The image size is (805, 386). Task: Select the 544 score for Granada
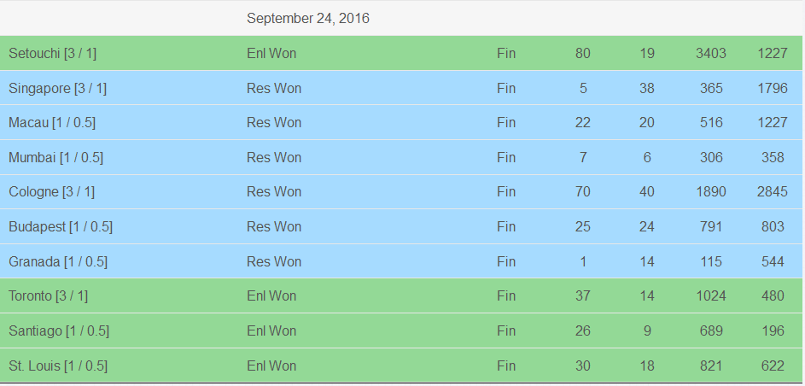tap(773, 262)
